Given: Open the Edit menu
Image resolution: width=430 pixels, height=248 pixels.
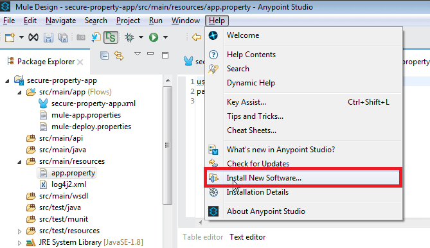Looking at the screenshot, I should point(30,21).
